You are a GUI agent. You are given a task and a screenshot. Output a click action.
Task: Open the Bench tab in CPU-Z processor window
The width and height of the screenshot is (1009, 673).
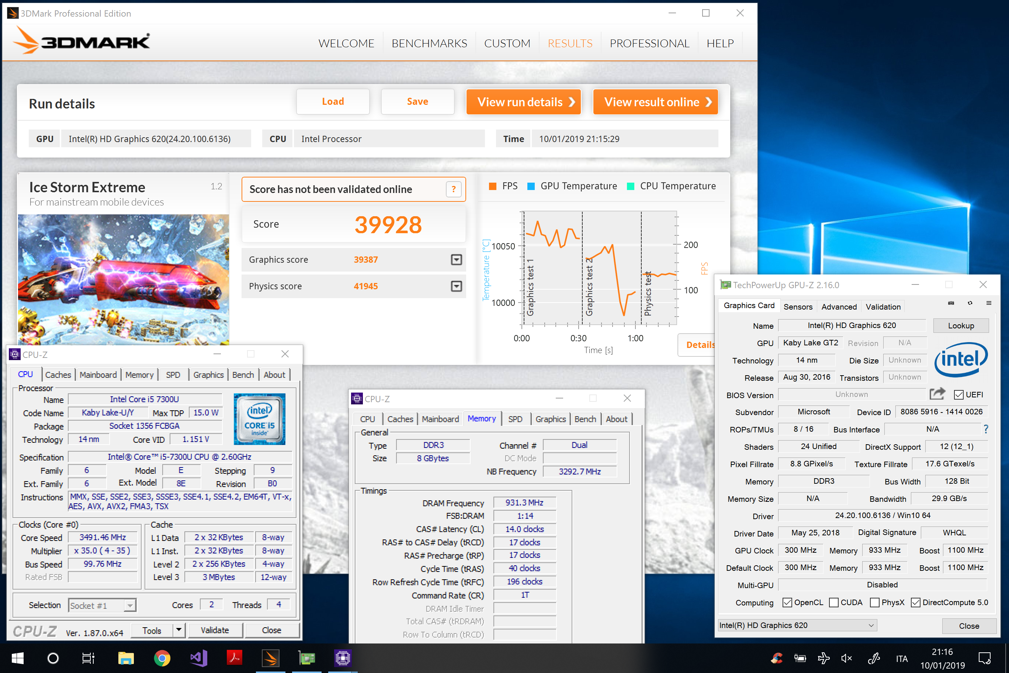click(243, 375)
